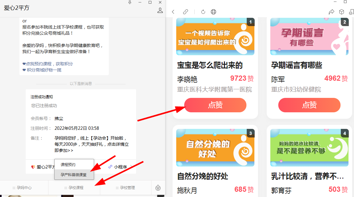
Task: Copy the page link icon
Action: pos(185,12)
